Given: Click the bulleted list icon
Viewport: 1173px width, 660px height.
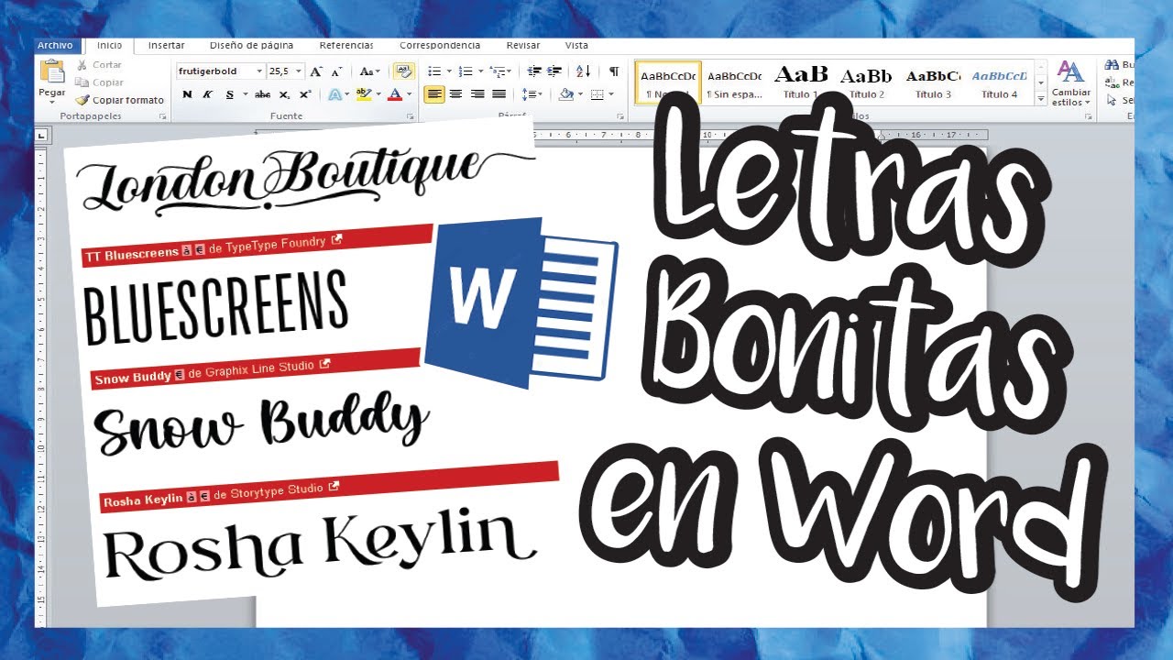Looking at the screenshot, I should [x=434, y=71].
